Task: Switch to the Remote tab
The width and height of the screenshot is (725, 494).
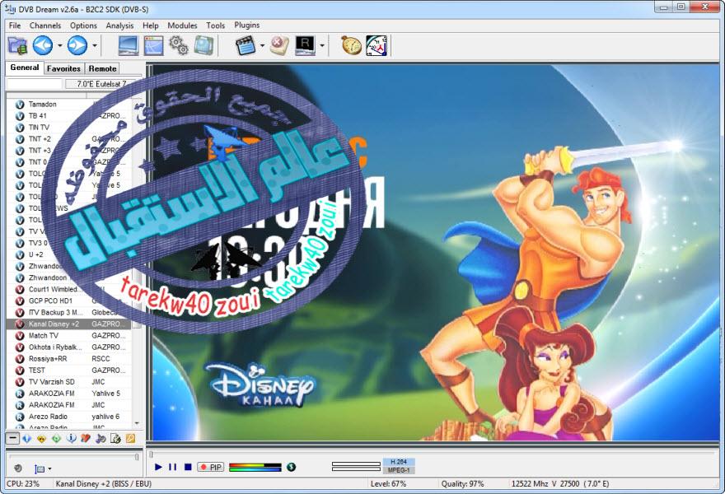Action: (103, 68)
